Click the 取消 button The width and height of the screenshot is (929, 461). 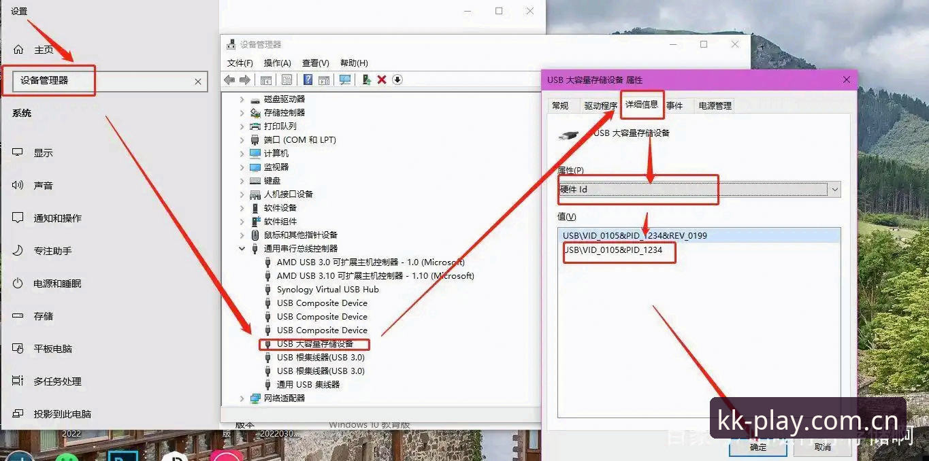click(823, 447)
